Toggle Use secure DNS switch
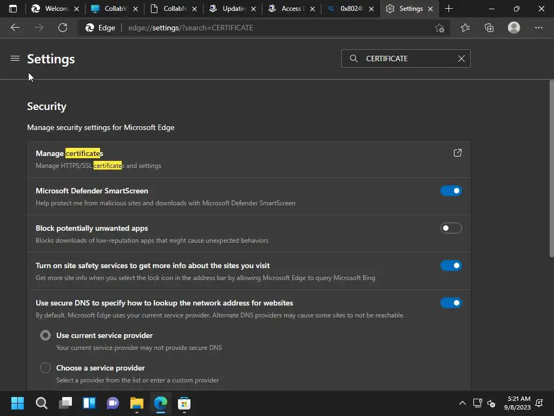The width and height of the screenshot is (554, 416). tap(451, 303)
